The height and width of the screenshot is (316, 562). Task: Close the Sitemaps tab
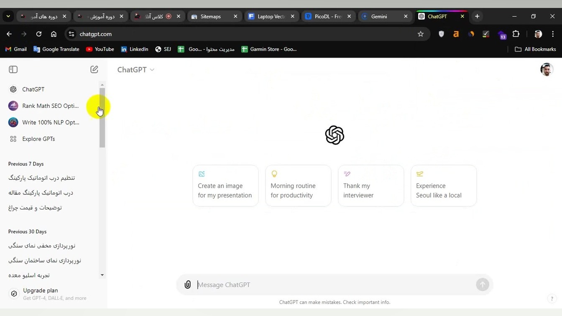(x=235, y=16)
